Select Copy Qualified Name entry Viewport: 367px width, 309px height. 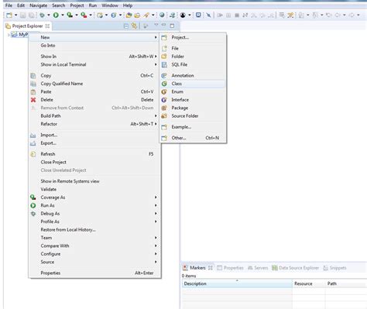94,84
